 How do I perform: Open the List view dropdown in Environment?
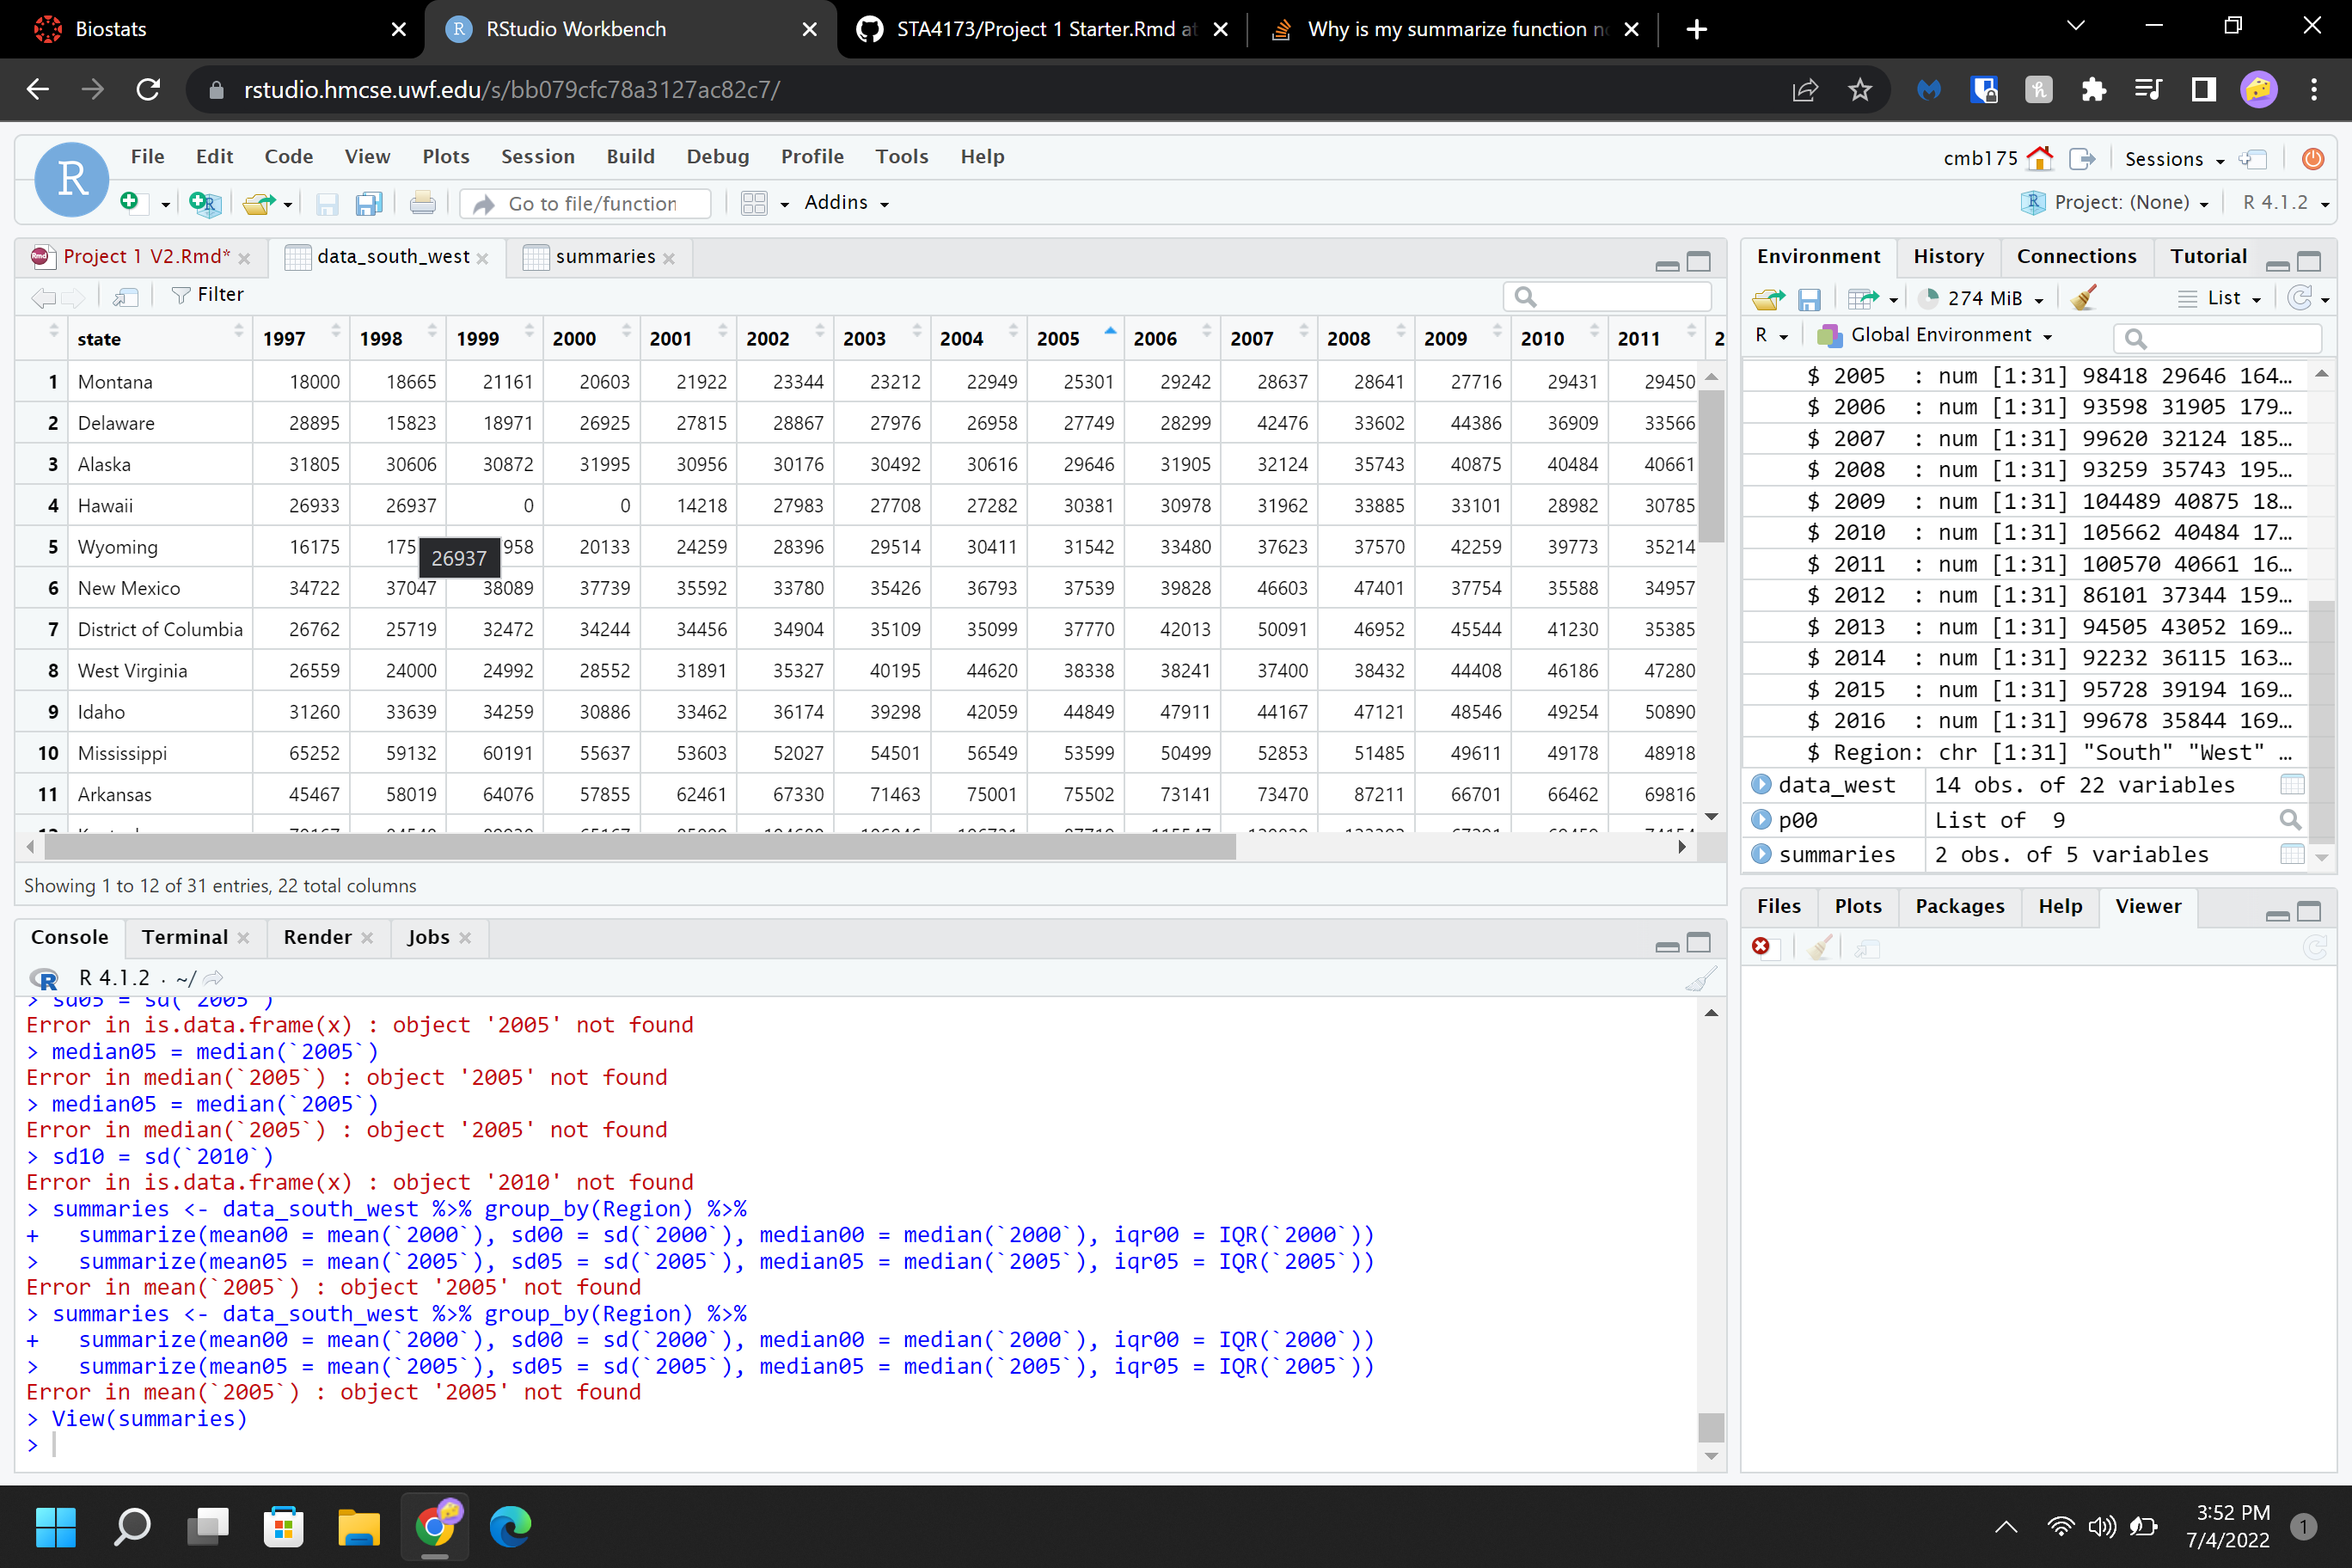coord(2219,298)
